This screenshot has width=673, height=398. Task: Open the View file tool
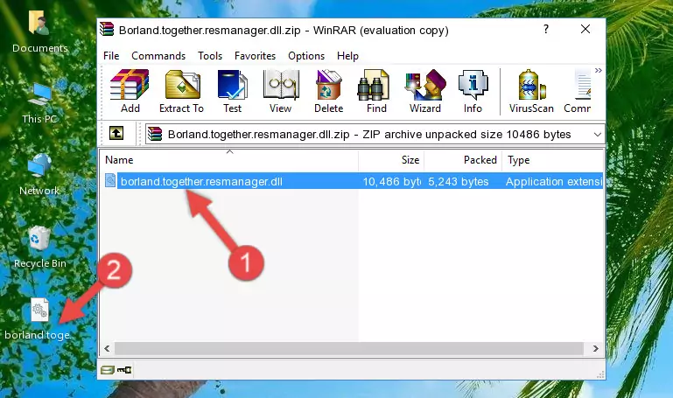(281, 91)
